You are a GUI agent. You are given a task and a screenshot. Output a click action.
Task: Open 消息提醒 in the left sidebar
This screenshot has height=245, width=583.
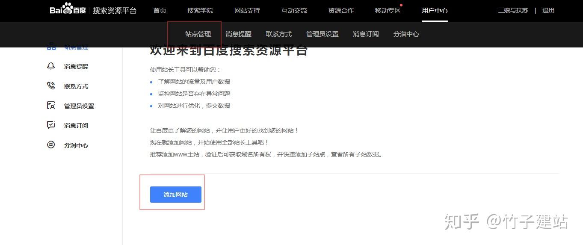76,67
